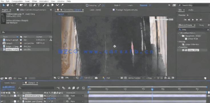Open layer 1 parent None dropdown
Screen dimensions: 210x103
(77, 96)
